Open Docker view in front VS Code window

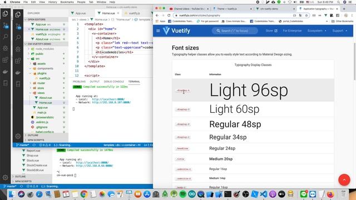(x=18, y=73)
